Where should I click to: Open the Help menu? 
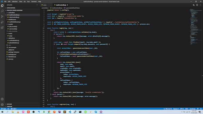[39, 1]
